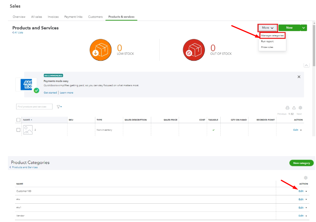Image resolution: width=316 pixels, height=222 pixels.
Task: Click the Non-inventory type cell
Action: 104,130
